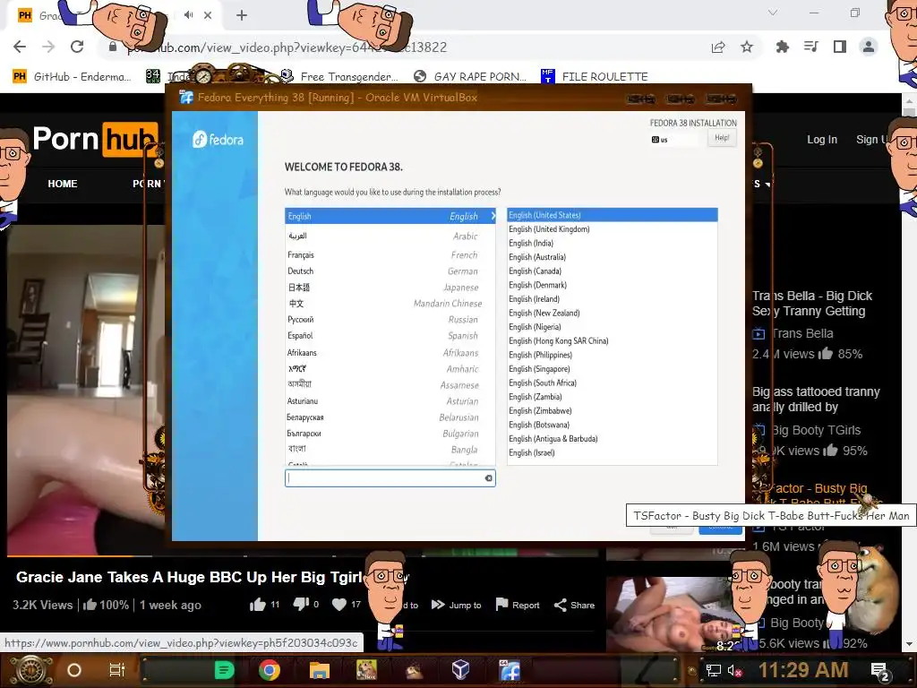Bookmark this page with the star icon
Image resolution: width=917 pixels, height=688 pixels.
click(747, 47)
